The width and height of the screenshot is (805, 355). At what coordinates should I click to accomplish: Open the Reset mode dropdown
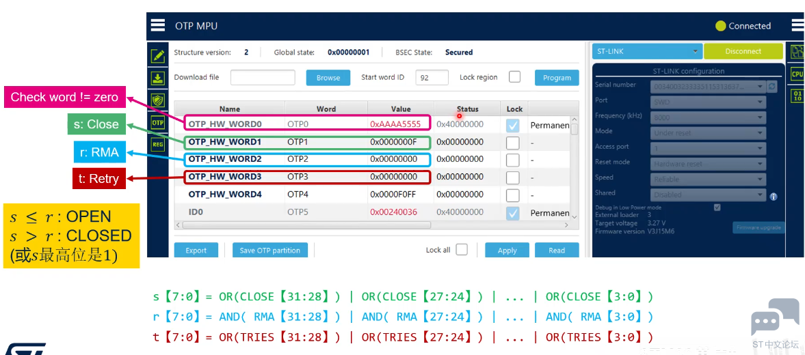point(708,163)
